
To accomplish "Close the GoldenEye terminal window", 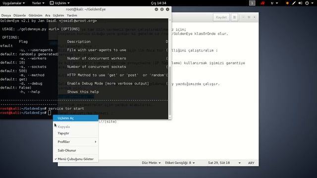I will (x=167, y=9).
